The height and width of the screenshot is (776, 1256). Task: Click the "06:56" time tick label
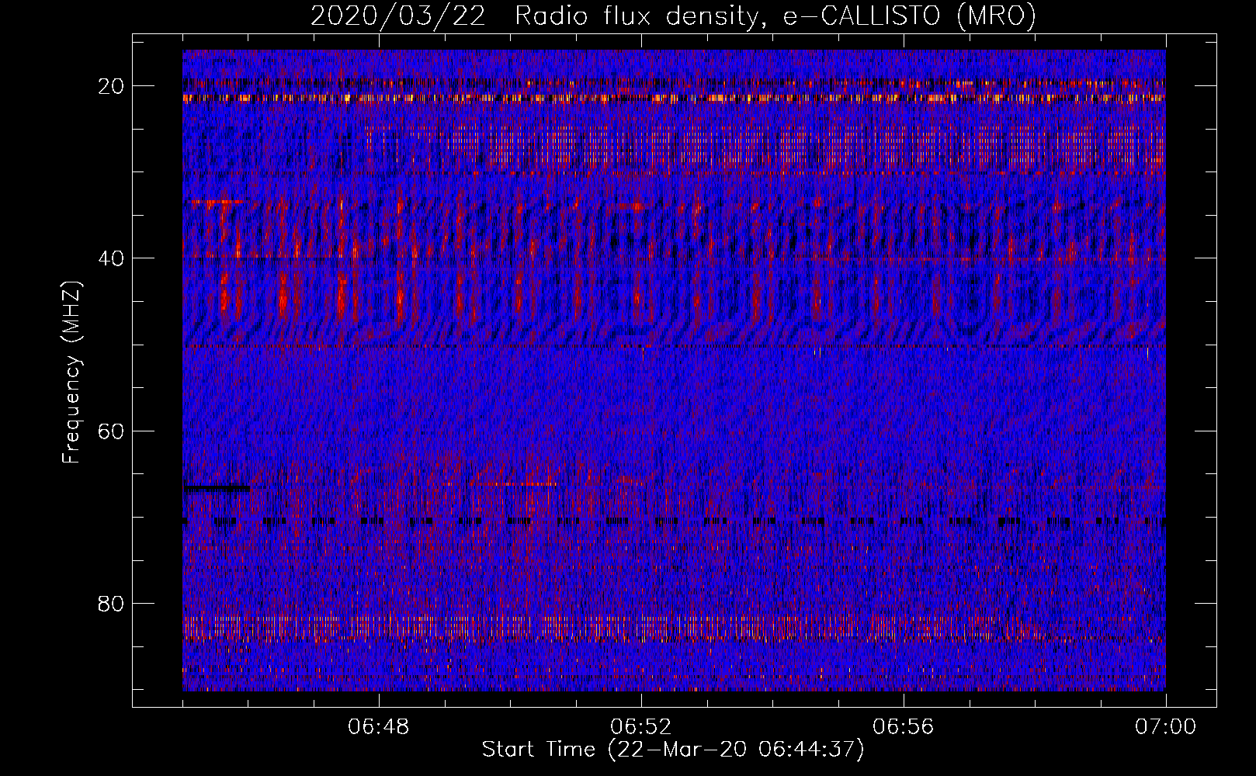pyautogui.click(x=904, y=727)
